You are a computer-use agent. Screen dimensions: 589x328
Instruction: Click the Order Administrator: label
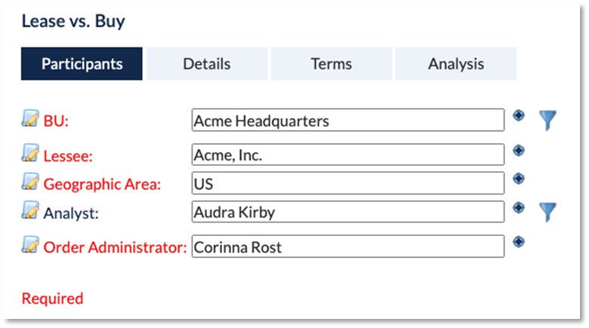pyautogui.click(x=115, y=247)
